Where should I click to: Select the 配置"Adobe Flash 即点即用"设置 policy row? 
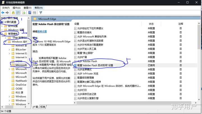coord(95,65)
